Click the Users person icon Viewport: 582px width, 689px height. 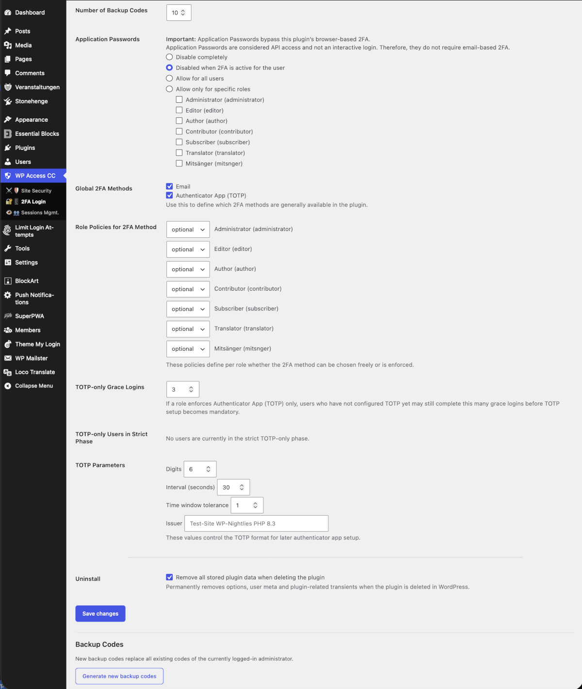(x=8, y=162)
